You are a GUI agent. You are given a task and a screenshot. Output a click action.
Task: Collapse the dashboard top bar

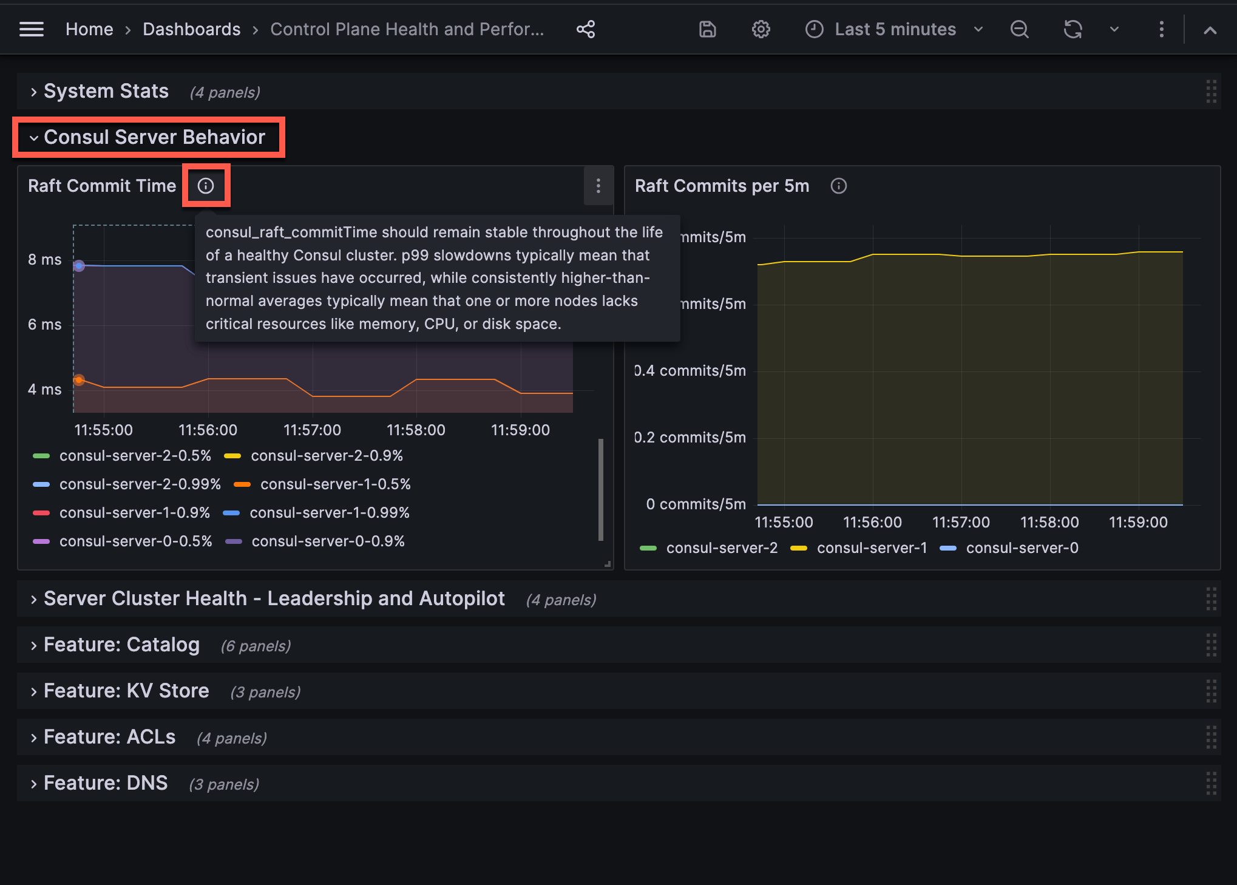[x=1210, y=30]
